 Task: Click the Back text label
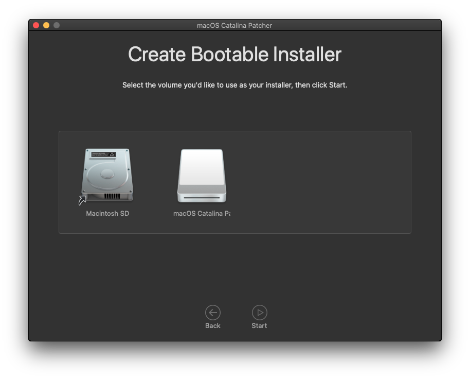213,326
